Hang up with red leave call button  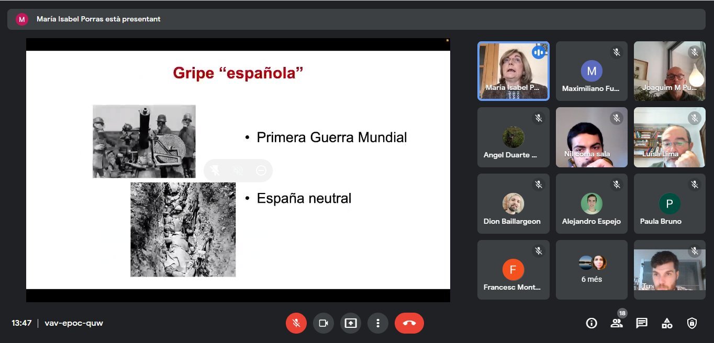coord(409,323)
